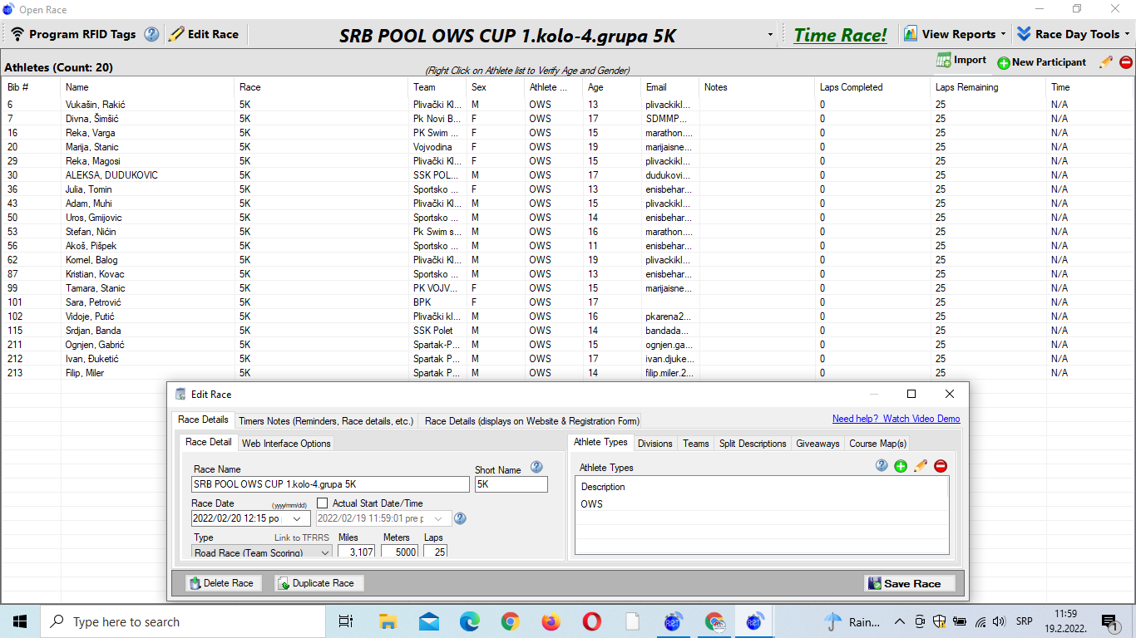Open Opera browser from taskbar
1136x638 pixels.
click(x=591, y=621)
